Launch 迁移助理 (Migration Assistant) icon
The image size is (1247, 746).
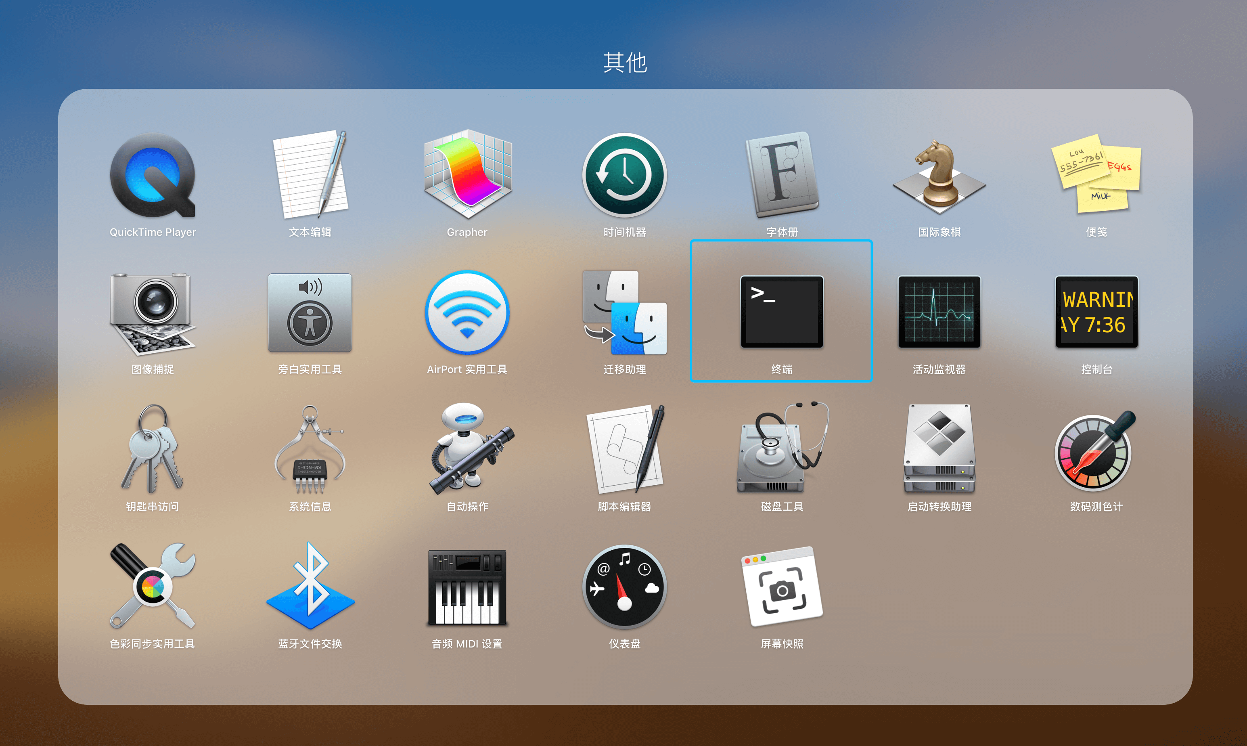[624, 313]
